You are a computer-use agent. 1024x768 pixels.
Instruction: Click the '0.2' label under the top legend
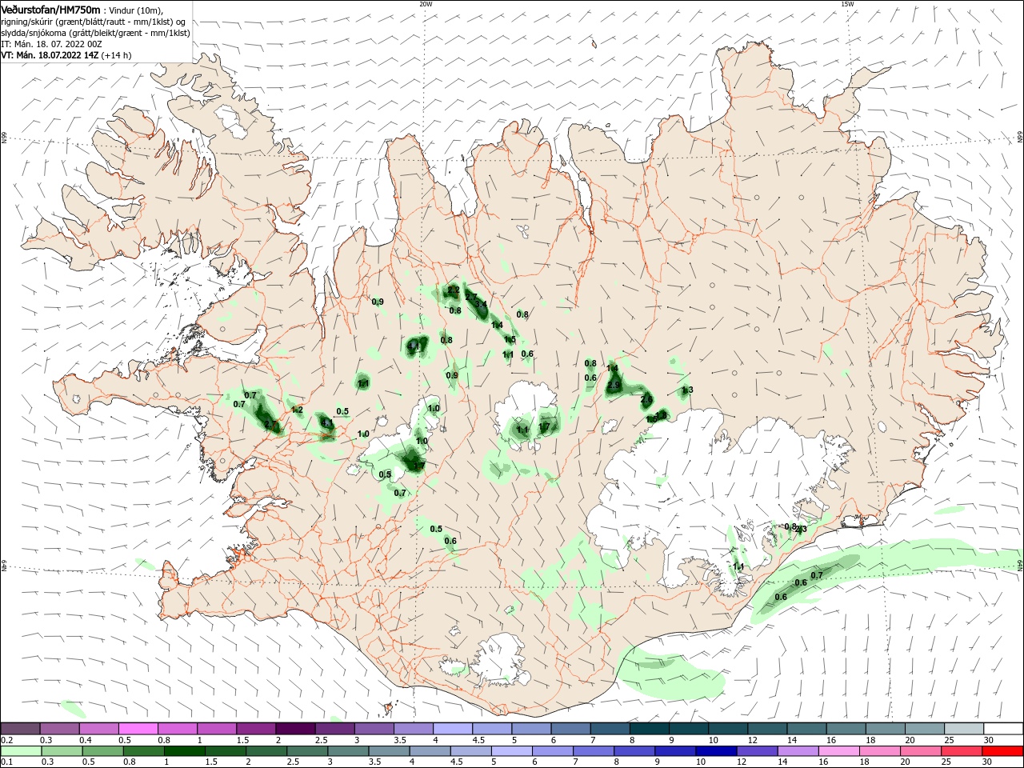[x=6, y=739]
